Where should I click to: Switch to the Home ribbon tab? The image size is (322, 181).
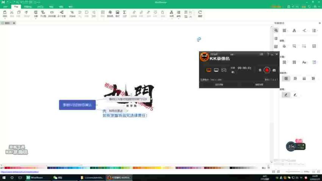(16, 7)
